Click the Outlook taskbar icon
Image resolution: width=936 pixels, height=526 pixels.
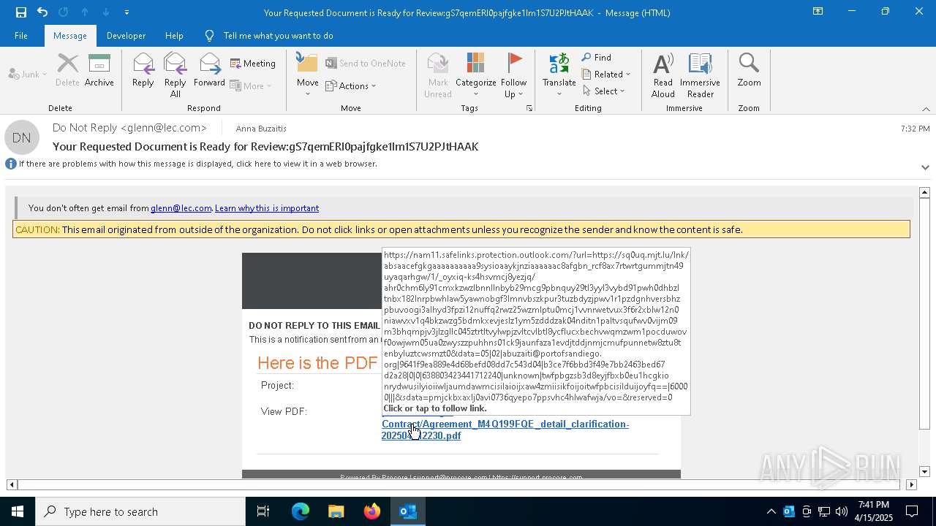[408, 511]
